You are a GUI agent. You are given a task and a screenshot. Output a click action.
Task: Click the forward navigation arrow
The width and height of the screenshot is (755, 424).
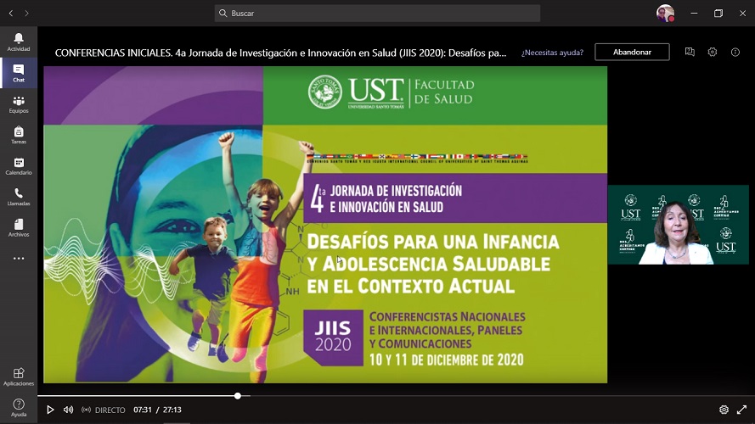click(26, 13)
